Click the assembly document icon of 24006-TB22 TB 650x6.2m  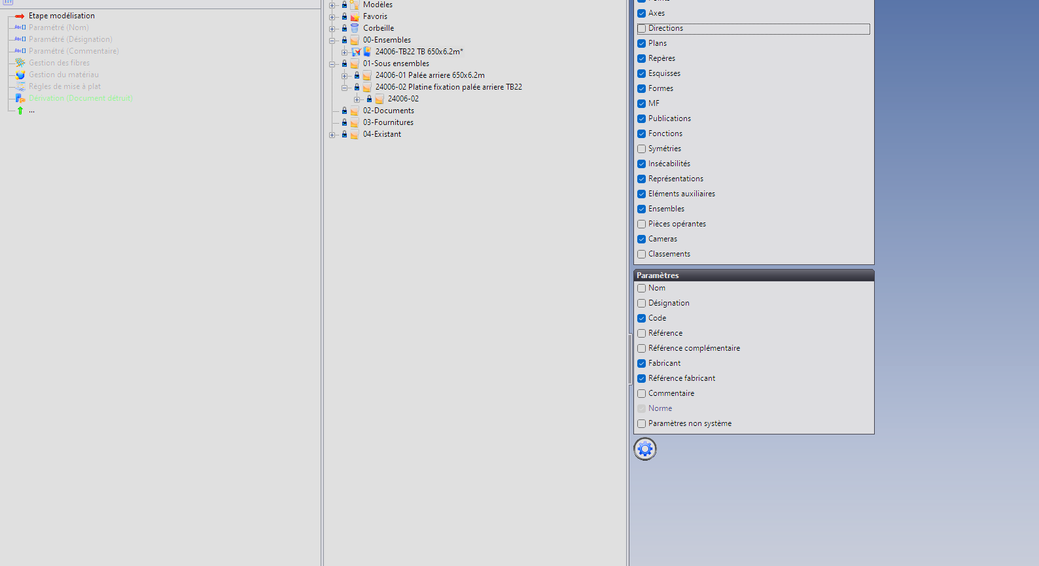(367, 52)
